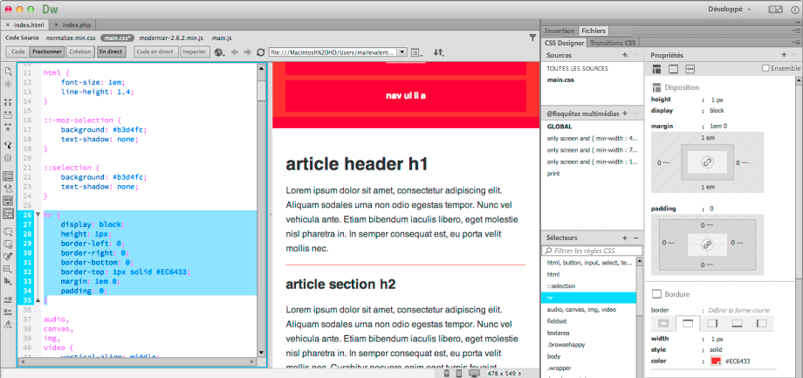Open file management transfer arrows icon
The height and width of the screenshot is (378, 803).
[x=439, y=52]
